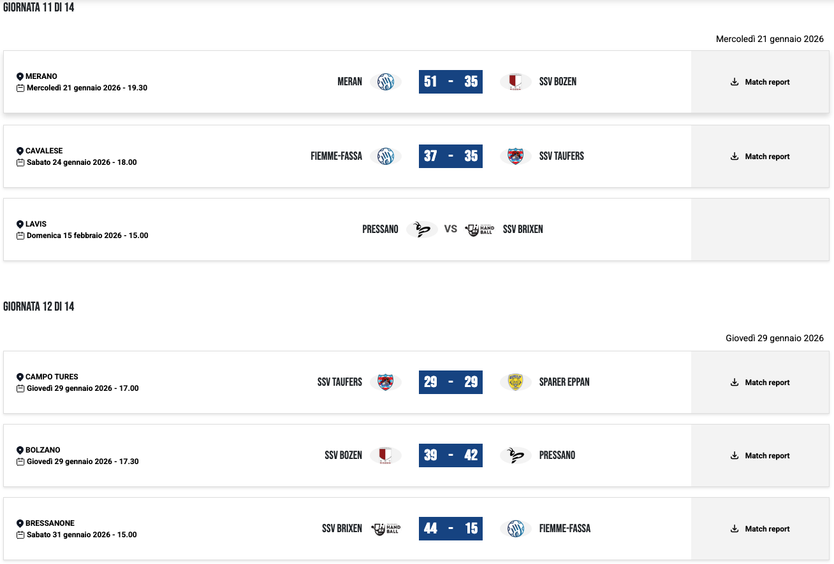Viewport: 834px width, 564px height.
Task: Click the 51 - 35 score box
Action: [450, 81]
